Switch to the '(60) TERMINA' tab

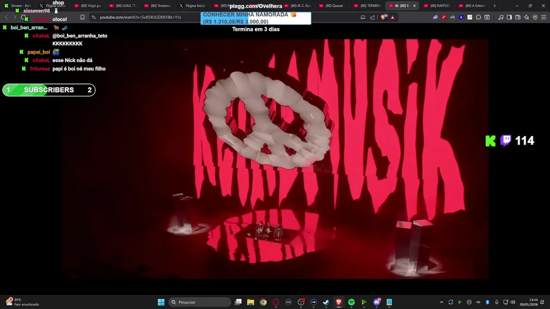point(367,6)
